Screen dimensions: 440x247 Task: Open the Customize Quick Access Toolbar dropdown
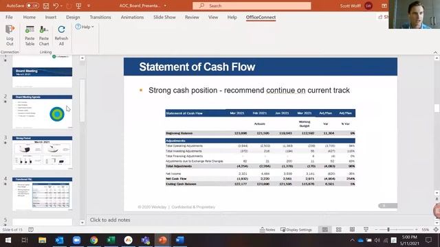(x=89, y=5)
